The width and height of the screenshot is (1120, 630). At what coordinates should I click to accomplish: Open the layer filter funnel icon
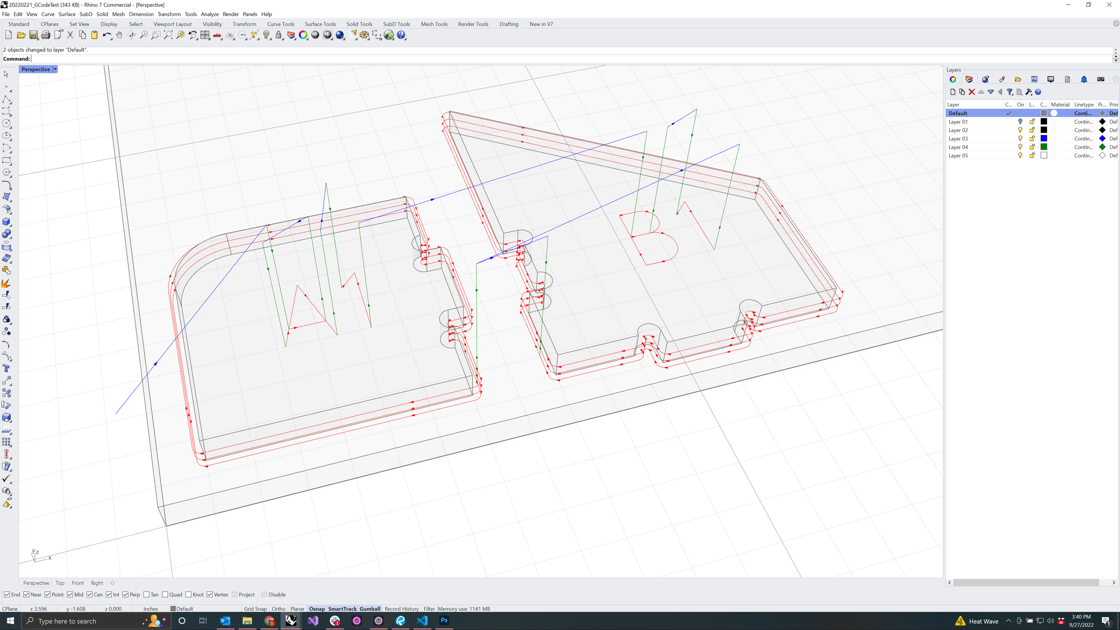1010,92
